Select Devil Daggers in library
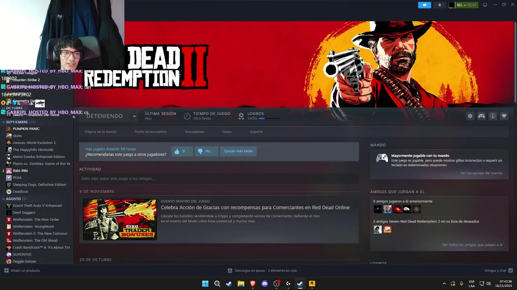517x290 pixels. point(24,213)
